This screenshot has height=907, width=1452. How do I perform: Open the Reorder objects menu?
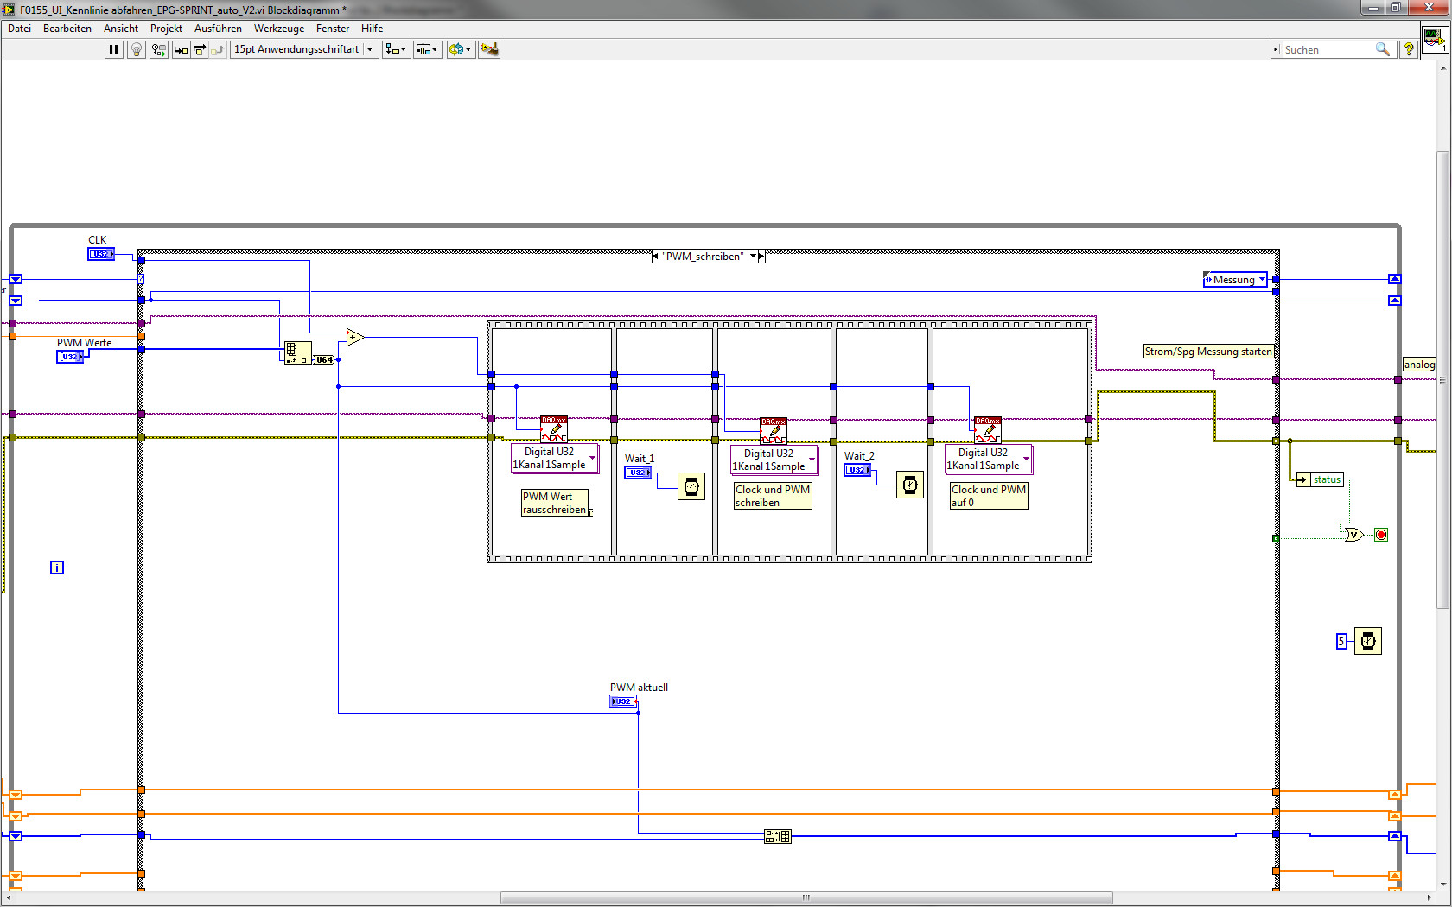click(460, 49)
